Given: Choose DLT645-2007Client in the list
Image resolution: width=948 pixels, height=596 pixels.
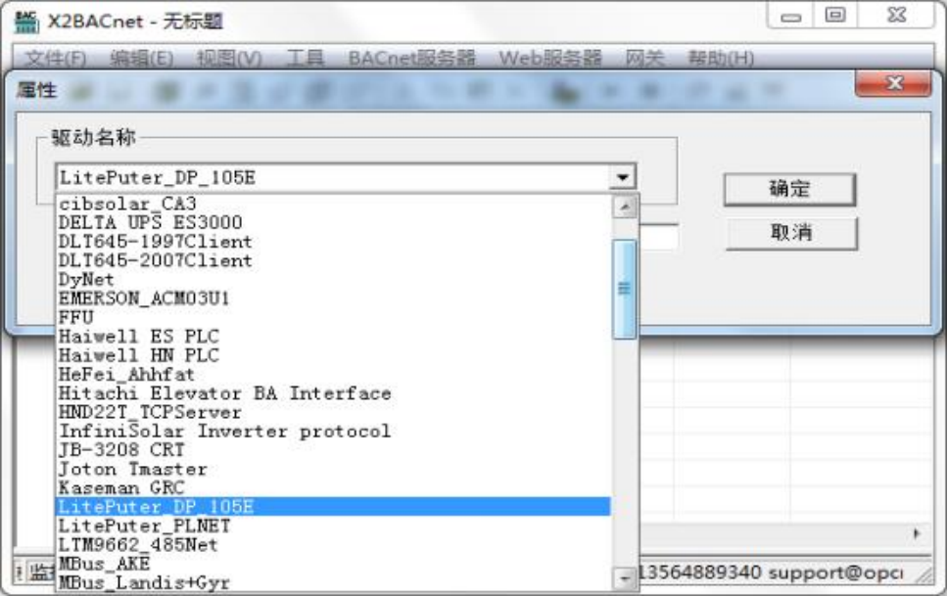Looking at the screenshot, I should (333, 260).
